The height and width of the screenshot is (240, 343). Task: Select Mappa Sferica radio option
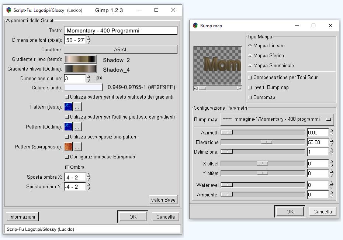(x=250, y=56)
